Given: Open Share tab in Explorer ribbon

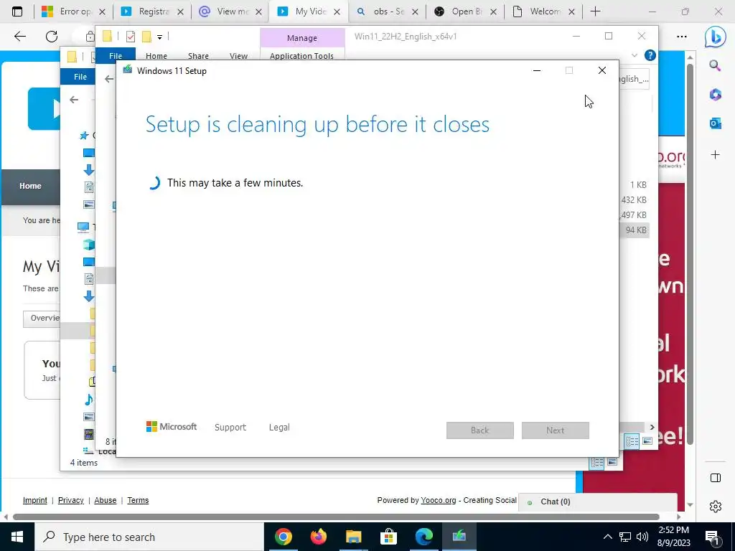Looking at the screenshot, I should coord(198,56).
